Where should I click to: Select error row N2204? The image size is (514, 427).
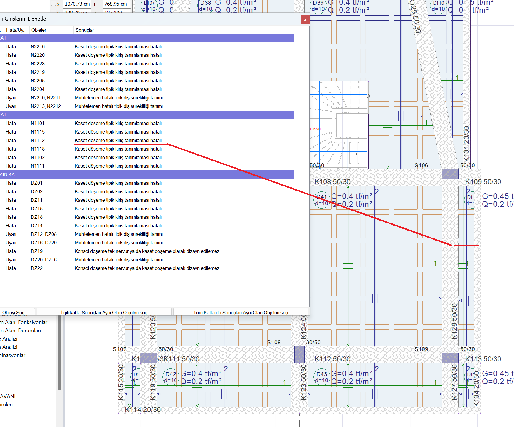coord(147,89)
